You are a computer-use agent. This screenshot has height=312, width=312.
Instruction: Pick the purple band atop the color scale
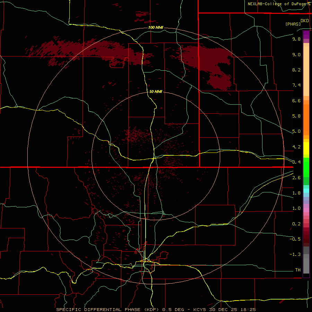pos(306,35)
